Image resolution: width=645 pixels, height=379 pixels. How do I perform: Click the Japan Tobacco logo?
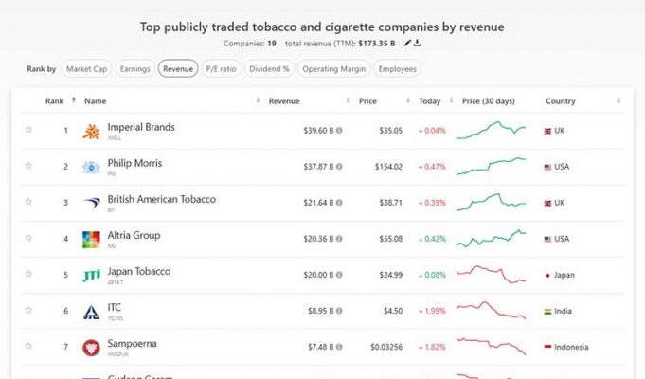click(x=91, y=275)
